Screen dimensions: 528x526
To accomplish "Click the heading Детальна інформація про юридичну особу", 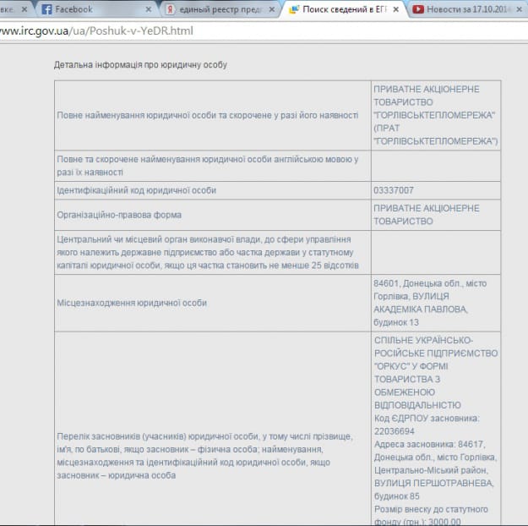I will (140, 64).
